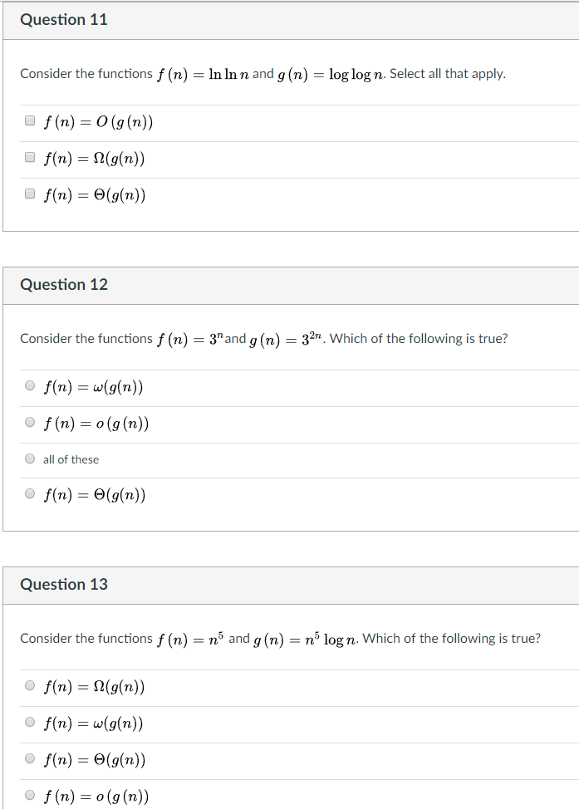Select f(n) = Θ(g(n)) in Question 13
This screenshot has height=809, width=579.
coord(29,758)
